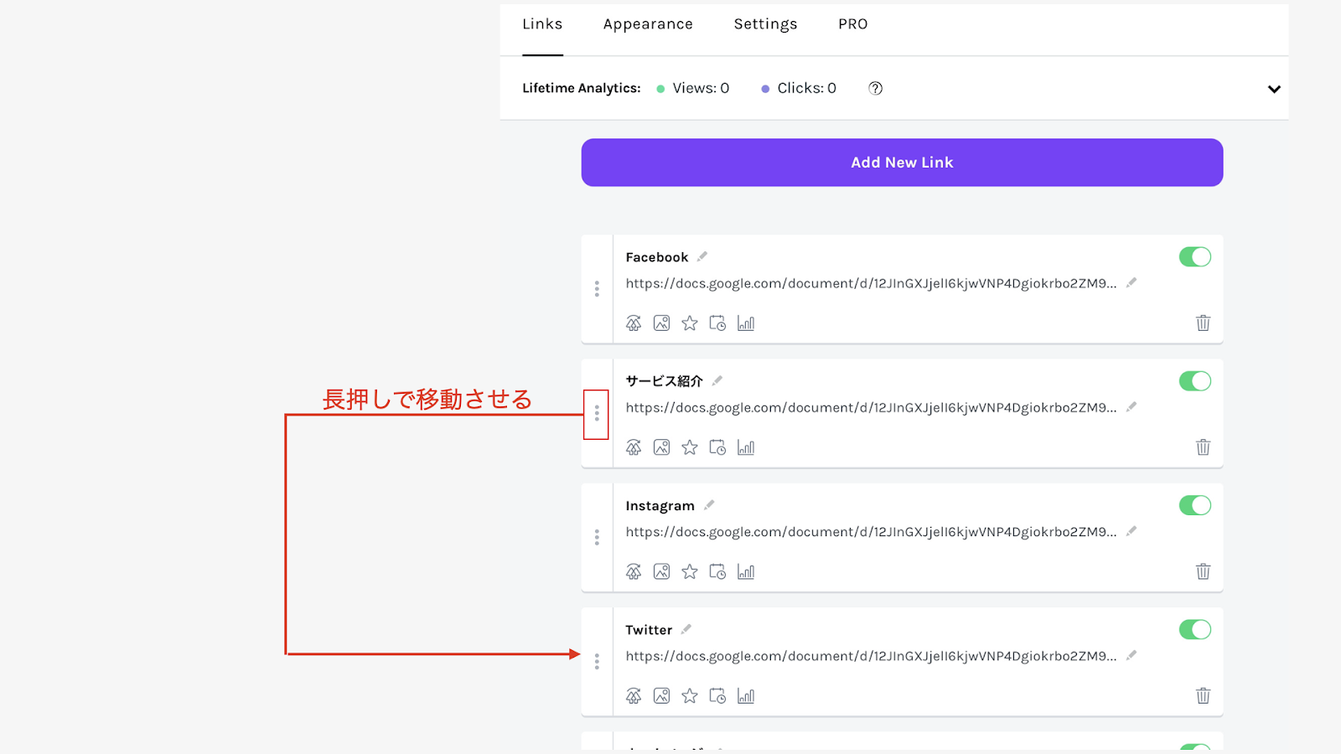Open analytics chart icon on Twitter card
This screenshot has width=1341, height=754.
(746, 695)
